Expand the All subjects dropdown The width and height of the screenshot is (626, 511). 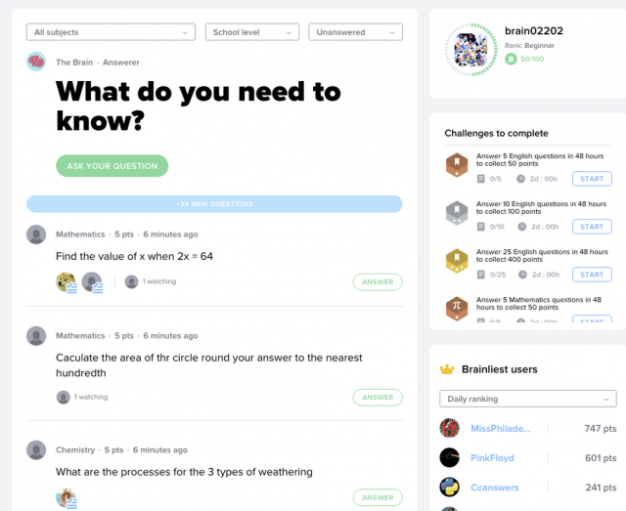[111, 32]
